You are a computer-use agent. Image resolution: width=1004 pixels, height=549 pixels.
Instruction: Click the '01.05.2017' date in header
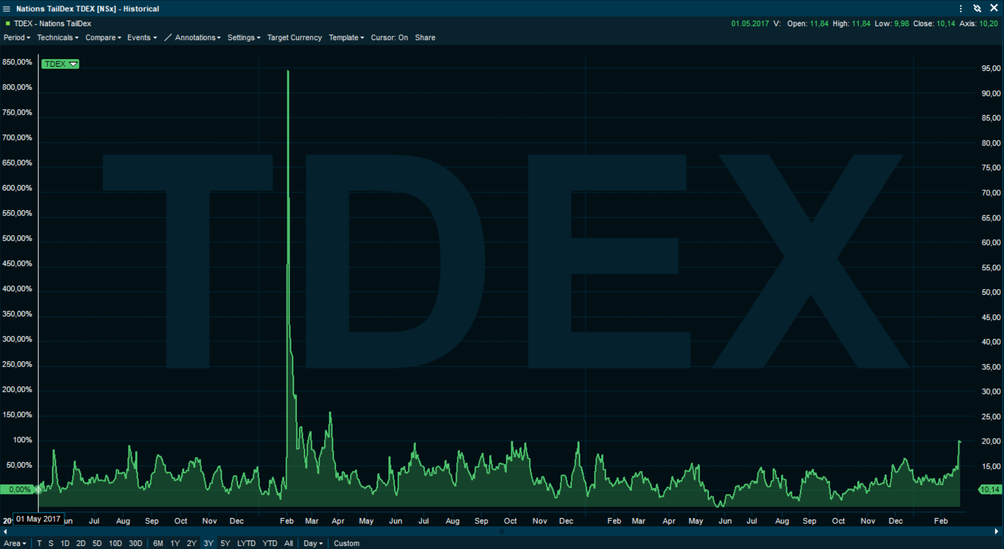click(x=750, y=24)
